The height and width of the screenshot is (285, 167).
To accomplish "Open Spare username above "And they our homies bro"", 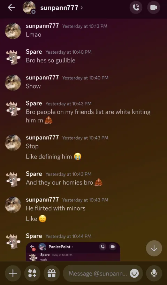I will 34,174.
